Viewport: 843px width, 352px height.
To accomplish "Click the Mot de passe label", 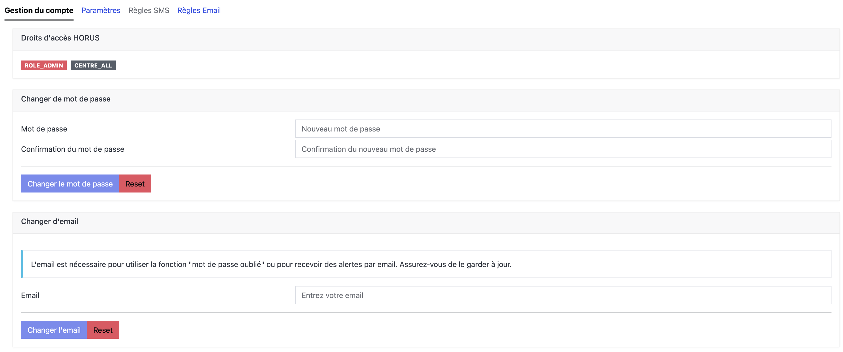I will pyautogui.click(x=44, y=128).
